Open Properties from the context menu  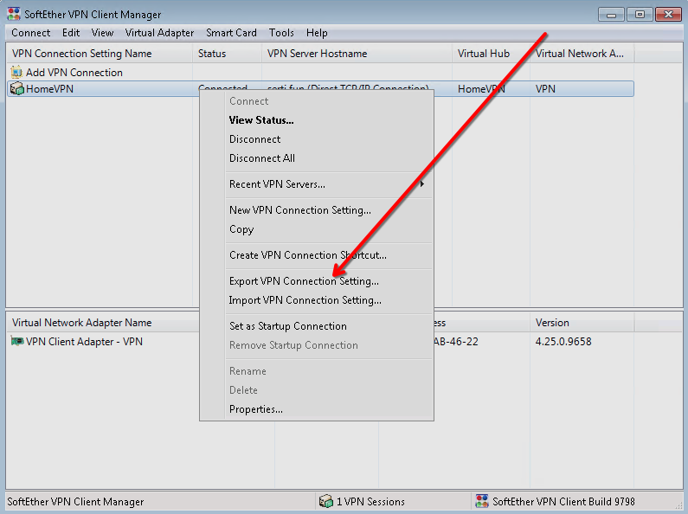point(255,409)
